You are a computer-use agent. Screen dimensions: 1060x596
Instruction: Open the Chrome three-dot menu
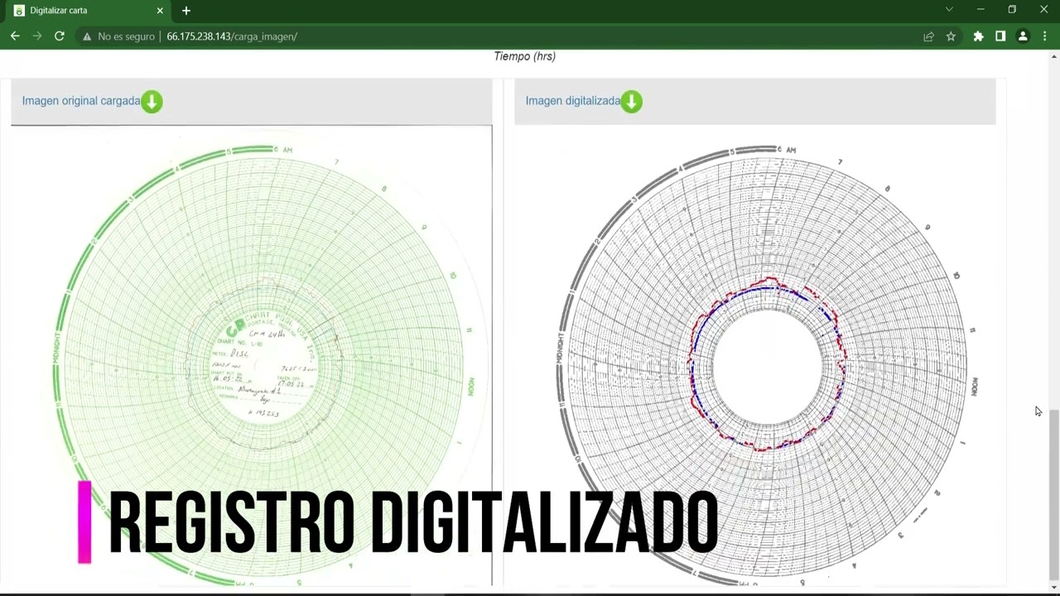1045,36
